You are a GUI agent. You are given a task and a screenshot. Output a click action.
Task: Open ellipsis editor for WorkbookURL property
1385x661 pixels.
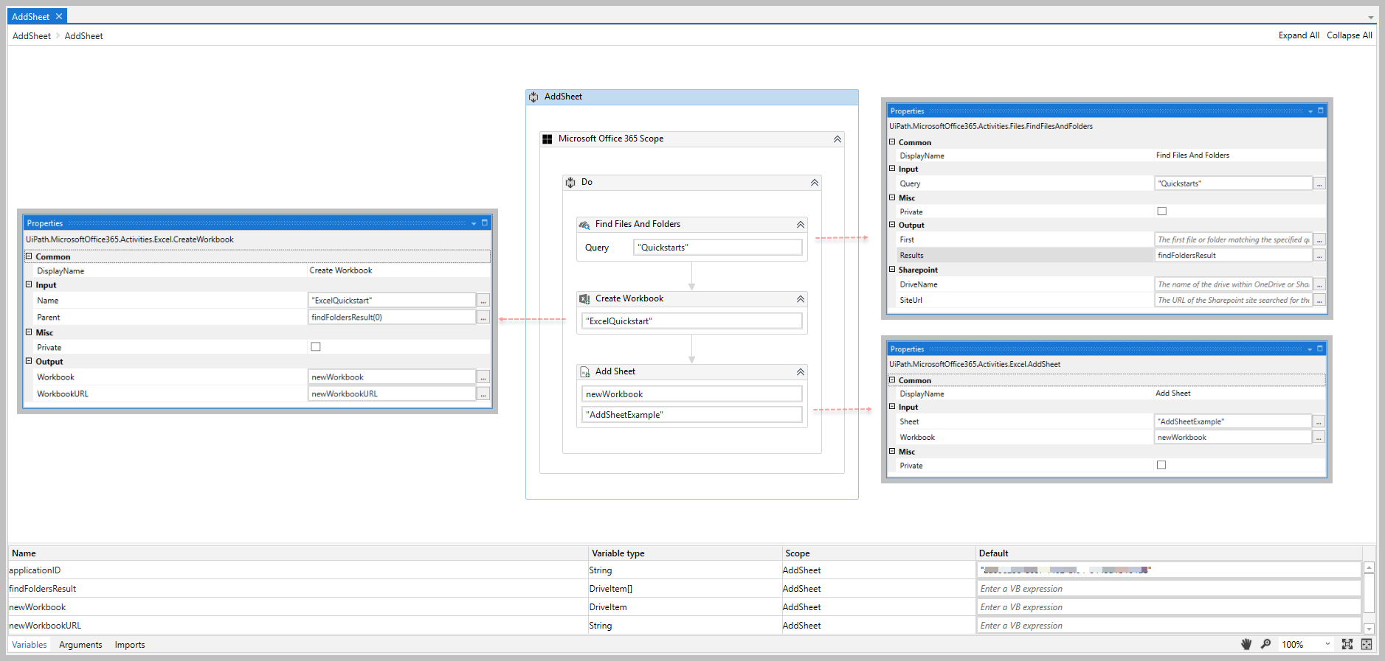pos(483,394)
